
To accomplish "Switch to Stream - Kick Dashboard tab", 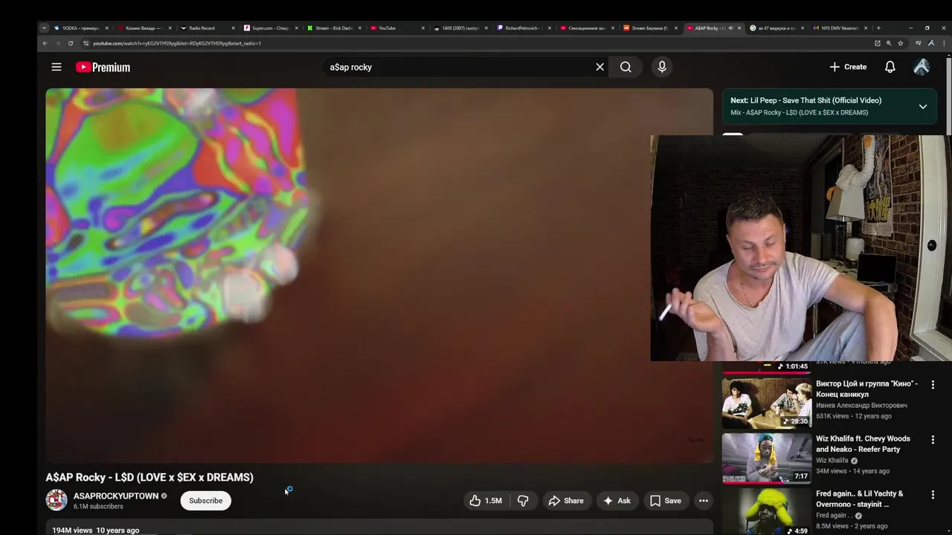I will 333,27.
